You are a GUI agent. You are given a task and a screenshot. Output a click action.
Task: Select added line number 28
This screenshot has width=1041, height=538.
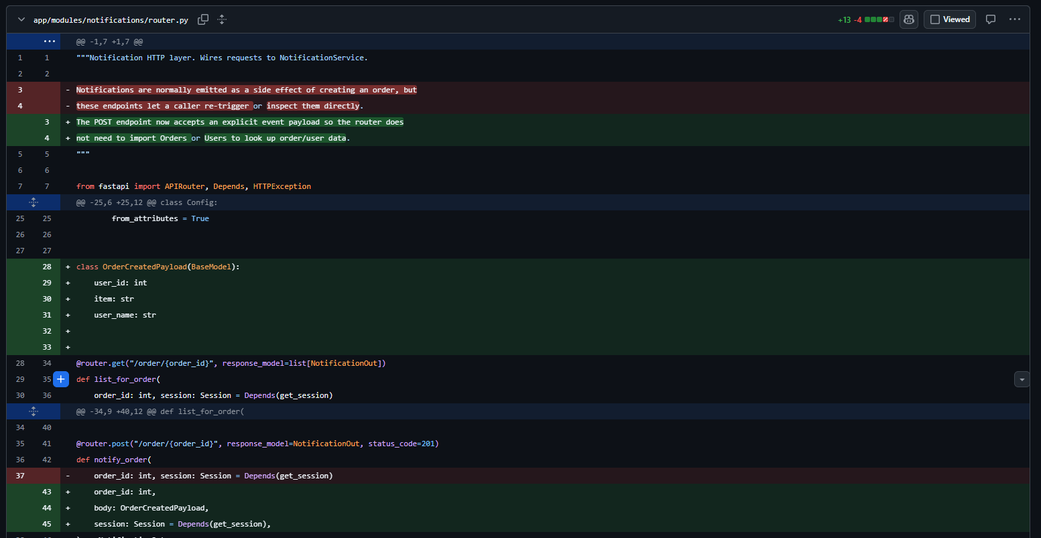click(47, 267)
